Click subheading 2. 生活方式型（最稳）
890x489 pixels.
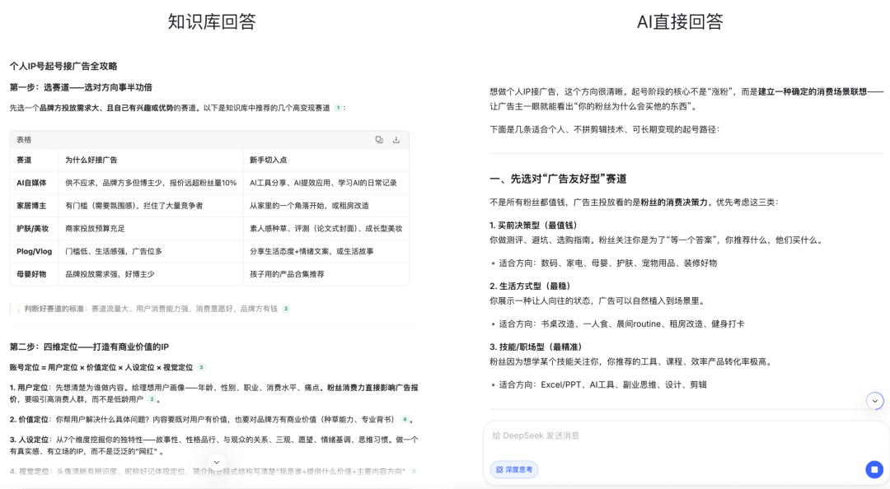[530, 286]
